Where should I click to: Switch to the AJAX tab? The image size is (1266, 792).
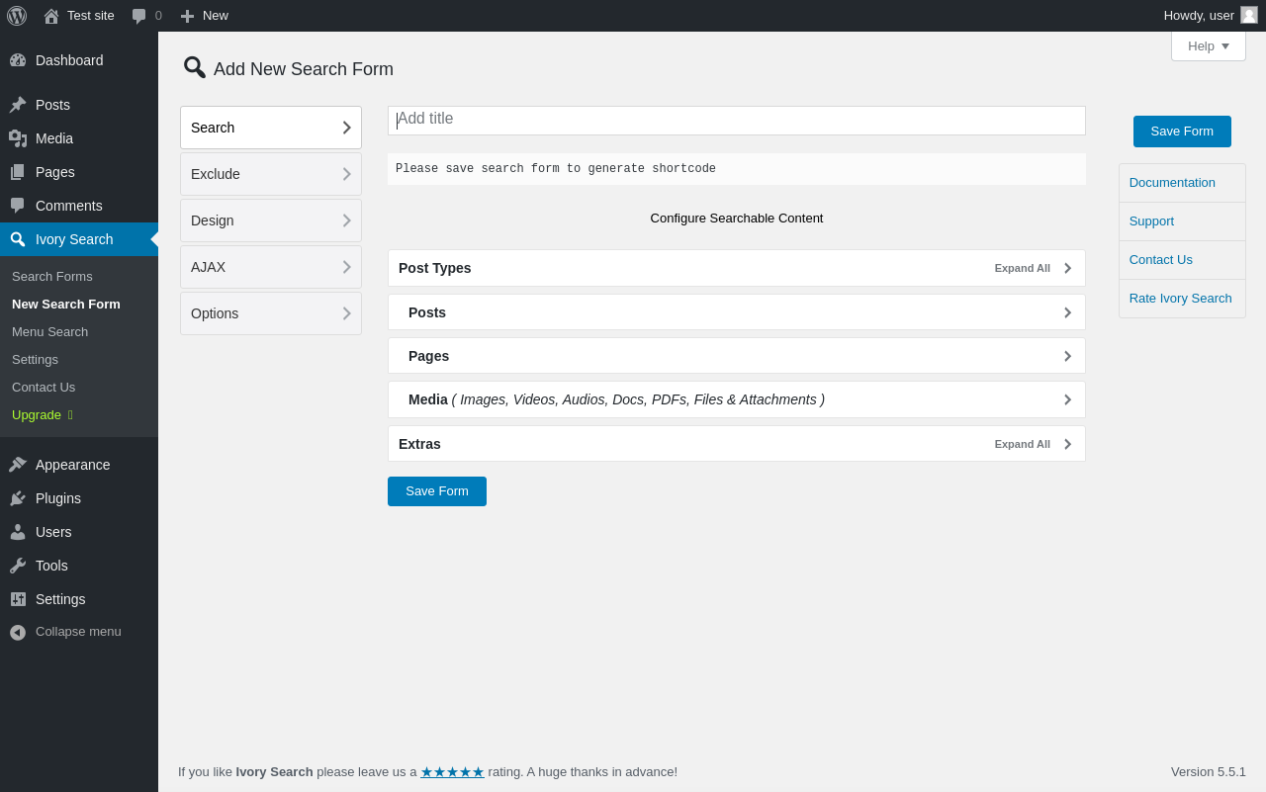click(271, 267)
